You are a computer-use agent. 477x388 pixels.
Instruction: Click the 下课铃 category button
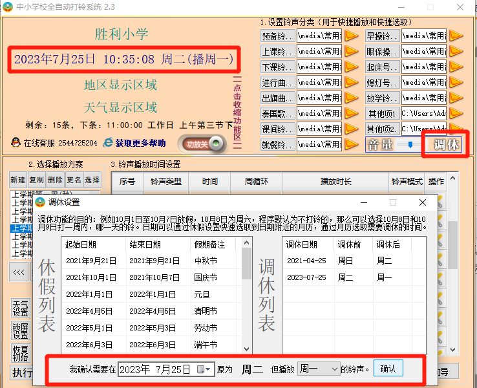277,67
